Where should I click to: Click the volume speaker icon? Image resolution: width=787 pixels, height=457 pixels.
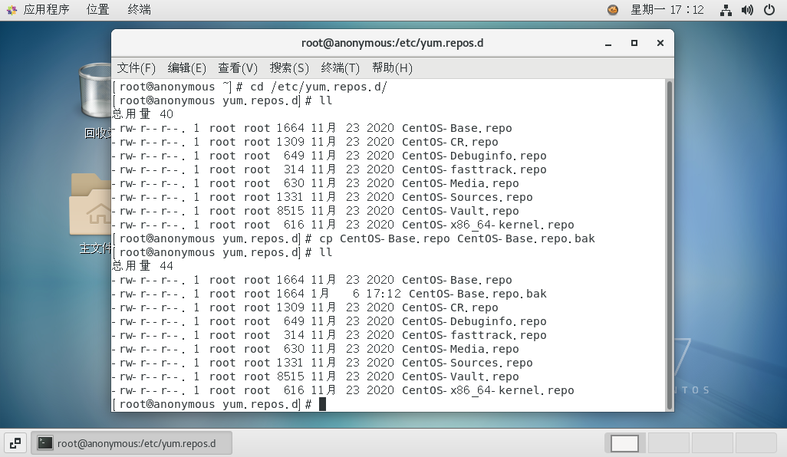tap(747, 10)
